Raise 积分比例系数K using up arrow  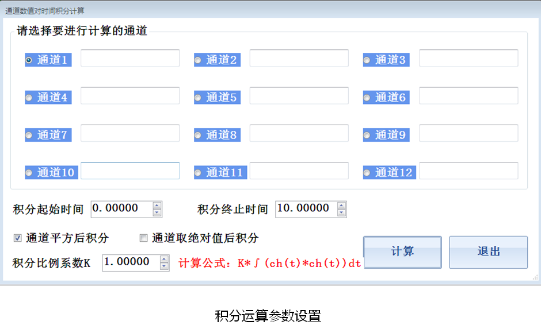pyautogui.click(x=164, y=259)
